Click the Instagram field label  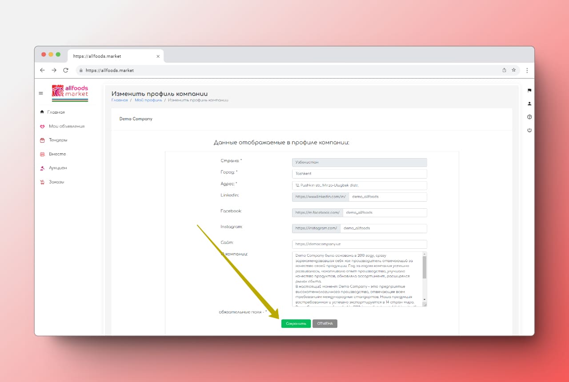pyautogui.click(x=232, y=227)
